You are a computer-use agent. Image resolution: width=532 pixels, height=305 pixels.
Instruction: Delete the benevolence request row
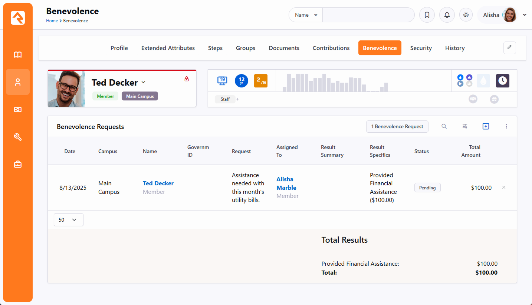pos(504,188)
